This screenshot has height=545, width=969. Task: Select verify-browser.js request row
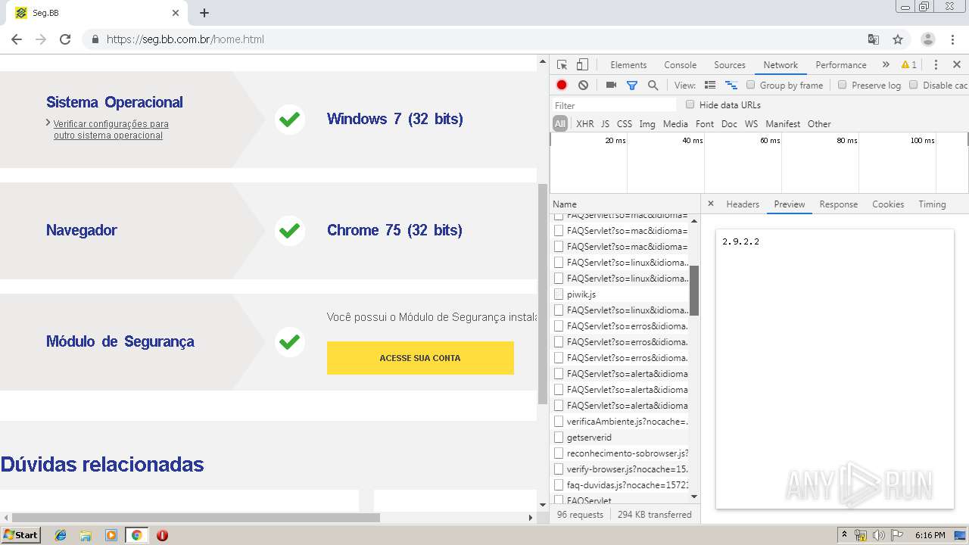[620, 469]
